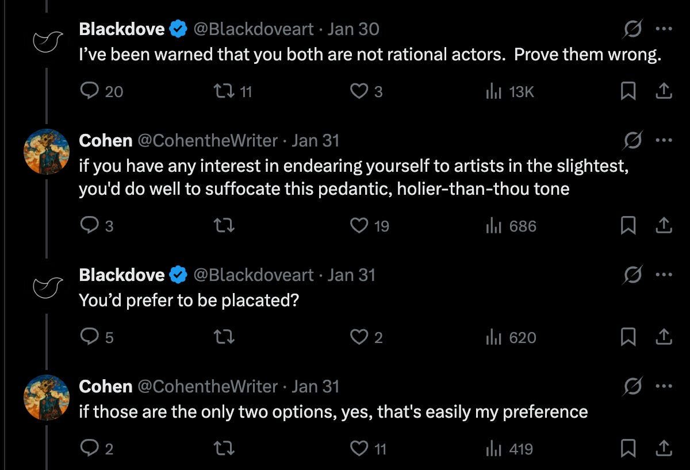Viewport: 690px width, 470px height.
Task: Open the @Blackdoveart handle on first tweet
Action: [254, 29]
